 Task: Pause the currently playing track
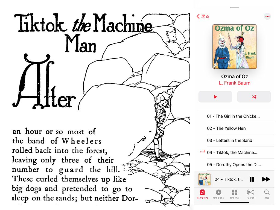[x=252, y=179]
